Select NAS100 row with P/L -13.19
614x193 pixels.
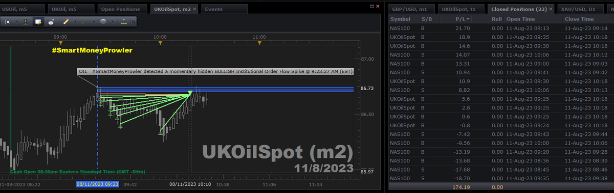pyautogui.click(x=501, y=152)
